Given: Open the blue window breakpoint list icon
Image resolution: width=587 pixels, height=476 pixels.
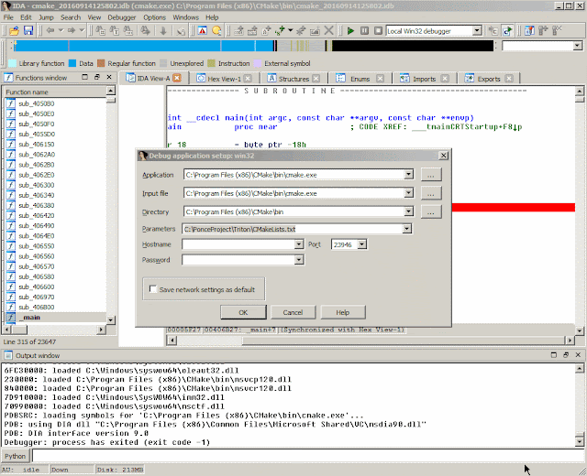Looking at the screenshot, I should click(529, 30).
